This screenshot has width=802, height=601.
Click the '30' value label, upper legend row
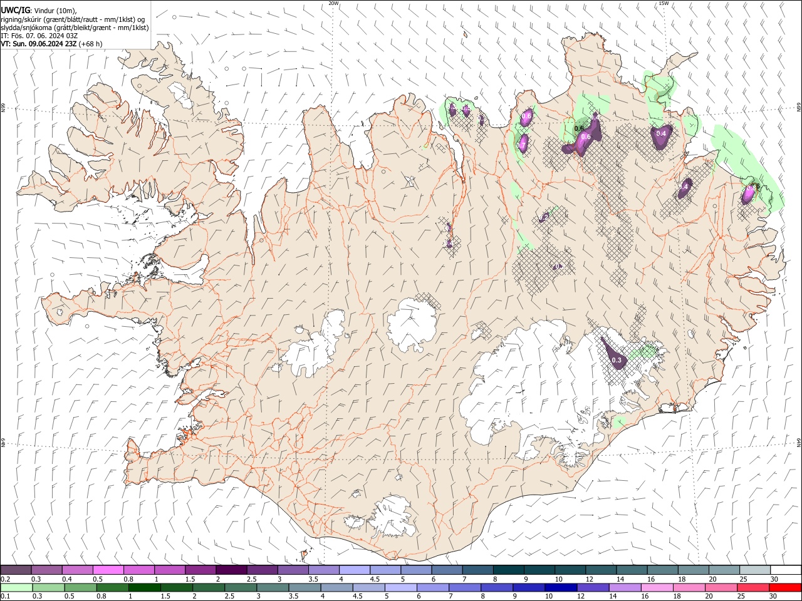774,579
